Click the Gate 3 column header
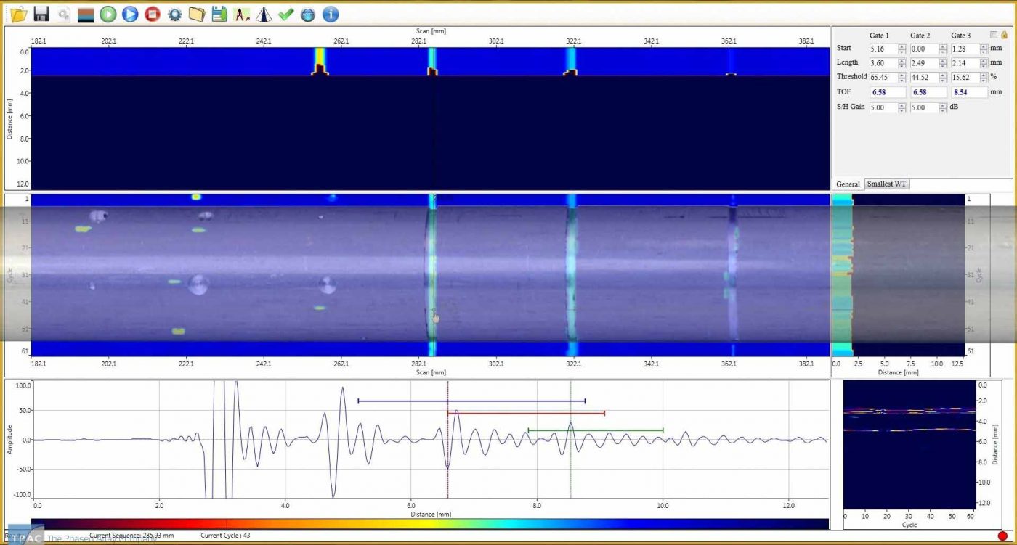Image resolution: width=1017 pixels, height=545 pixels. point(961,36)
